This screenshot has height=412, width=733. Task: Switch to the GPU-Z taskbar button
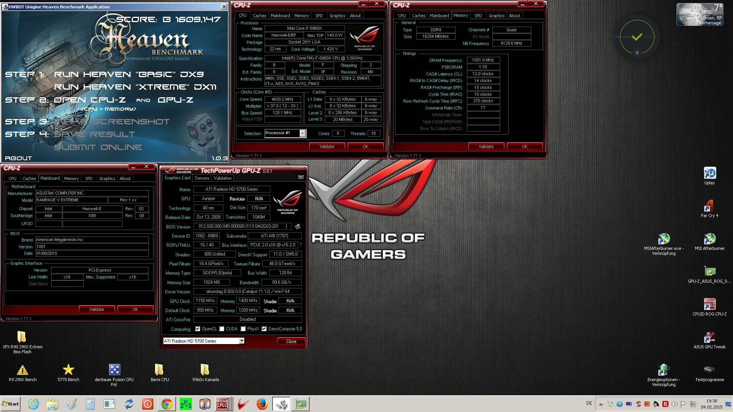(300, 404)
